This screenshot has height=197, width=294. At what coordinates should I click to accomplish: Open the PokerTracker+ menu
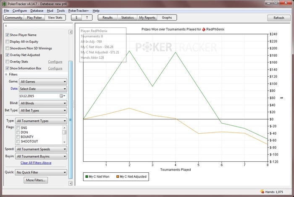coord(79,10)
